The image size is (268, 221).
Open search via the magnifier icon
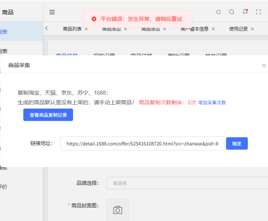pyautogui.click(x=231, y=12)
